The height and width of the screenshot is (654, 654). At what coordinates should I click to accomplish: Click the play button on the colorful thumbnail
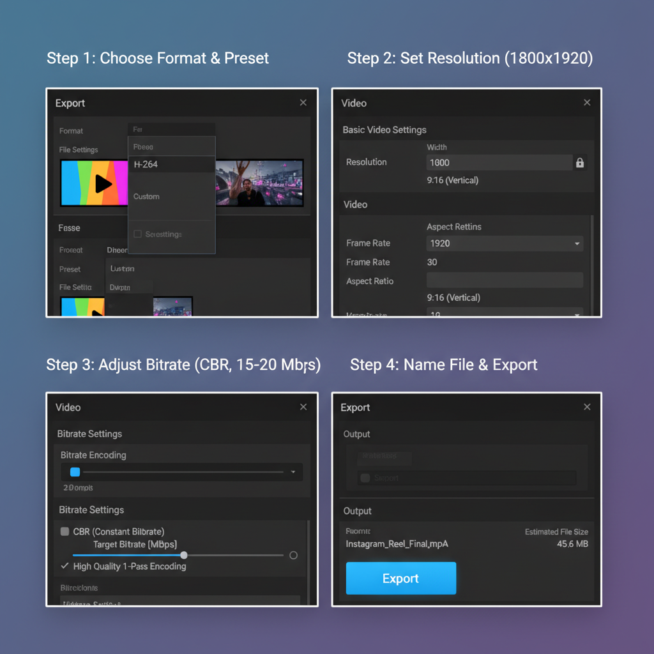click(103, 183)
